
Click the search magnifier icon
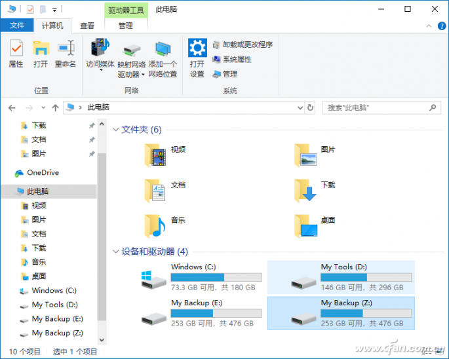433,107
